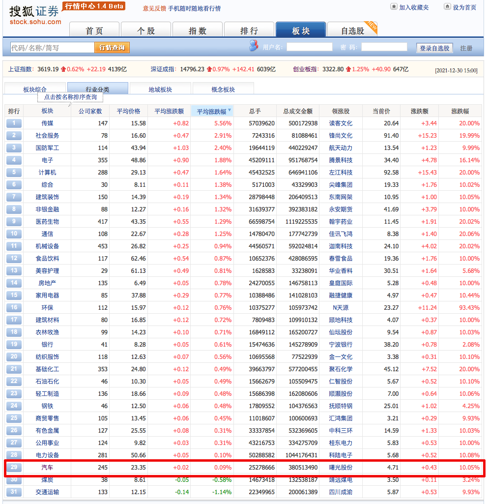488x504 pixels.
Task: Click rank badge 16 in 环保 row
Action: pyautogui.click(x=14, y=308)
